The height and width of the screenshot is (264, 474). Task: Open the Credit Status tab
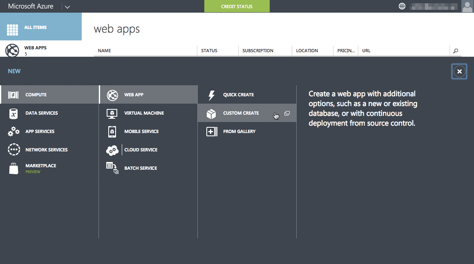click(x=237, y=7)
